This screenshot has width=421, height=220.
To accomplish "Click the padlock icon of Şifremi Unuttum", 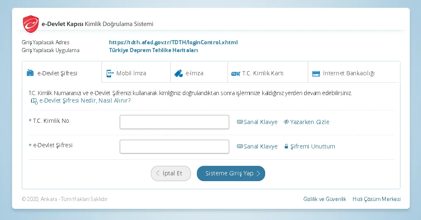I will (x=286, y=146).
